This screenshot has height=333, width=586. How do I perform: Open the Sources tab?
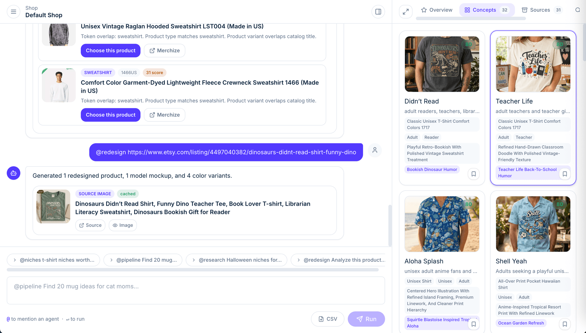542,10
